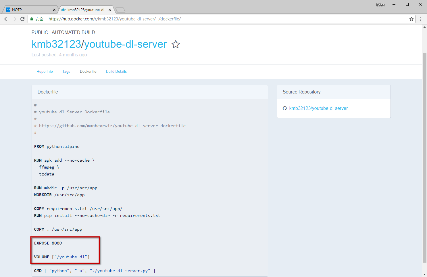Click the browser forward arrow

pos(14,19)
